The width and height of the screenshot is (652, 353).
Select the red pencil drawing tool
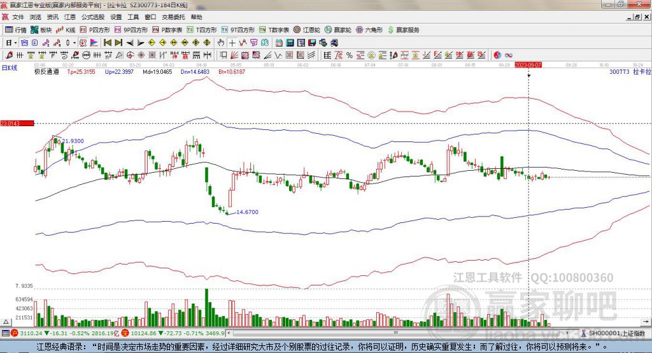pyautogui.click(x=9, y=55)
